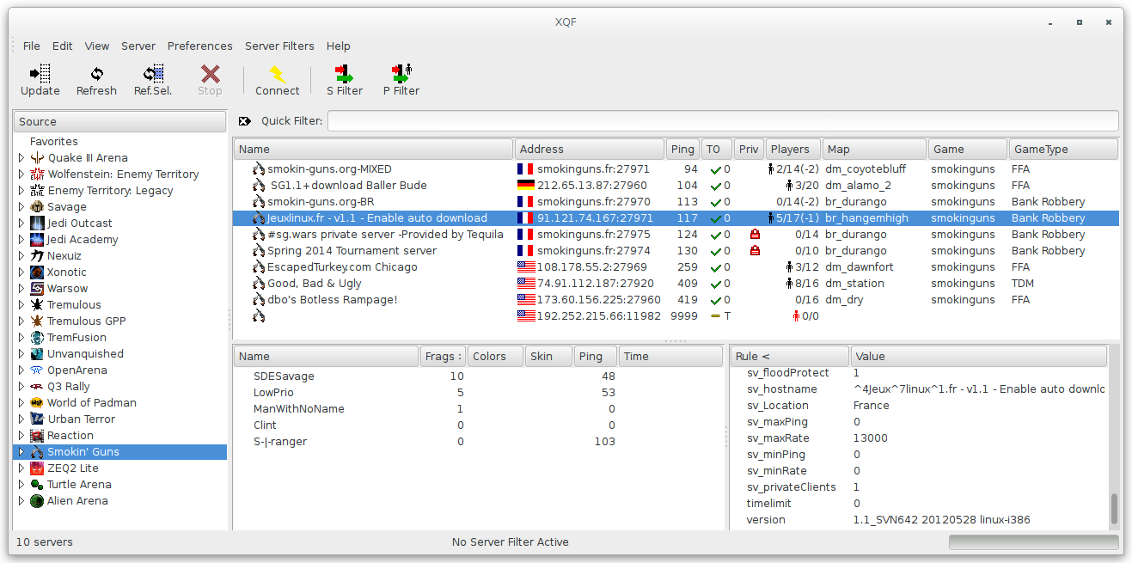Select the smokin-guns.org-MIXED server row
The width and height of the screenshot is (1132, 563).
tap(676, 169)
